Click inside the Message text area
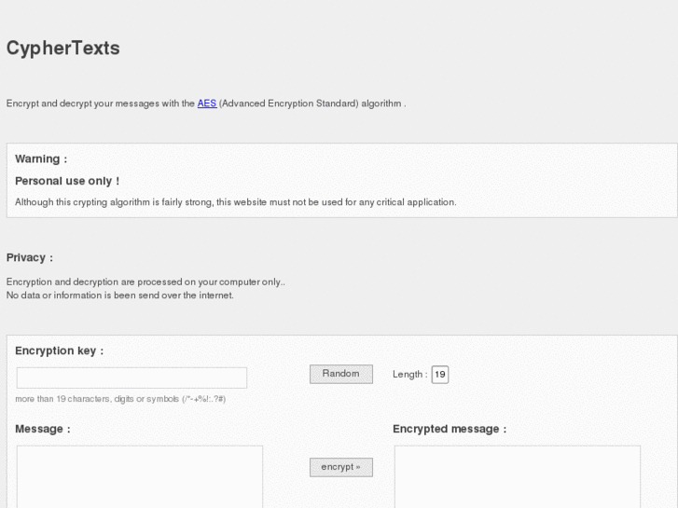 click(x=140, y=477)
